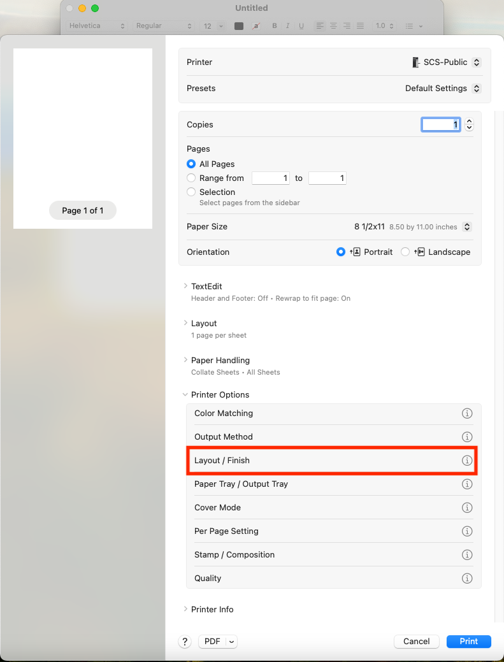Click the Range to end page field
This screenshot has width=504, height=662.
click(327, 178)
